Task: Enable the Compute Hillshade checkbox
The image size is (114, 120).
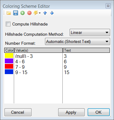Action: [x=8, y=24]
